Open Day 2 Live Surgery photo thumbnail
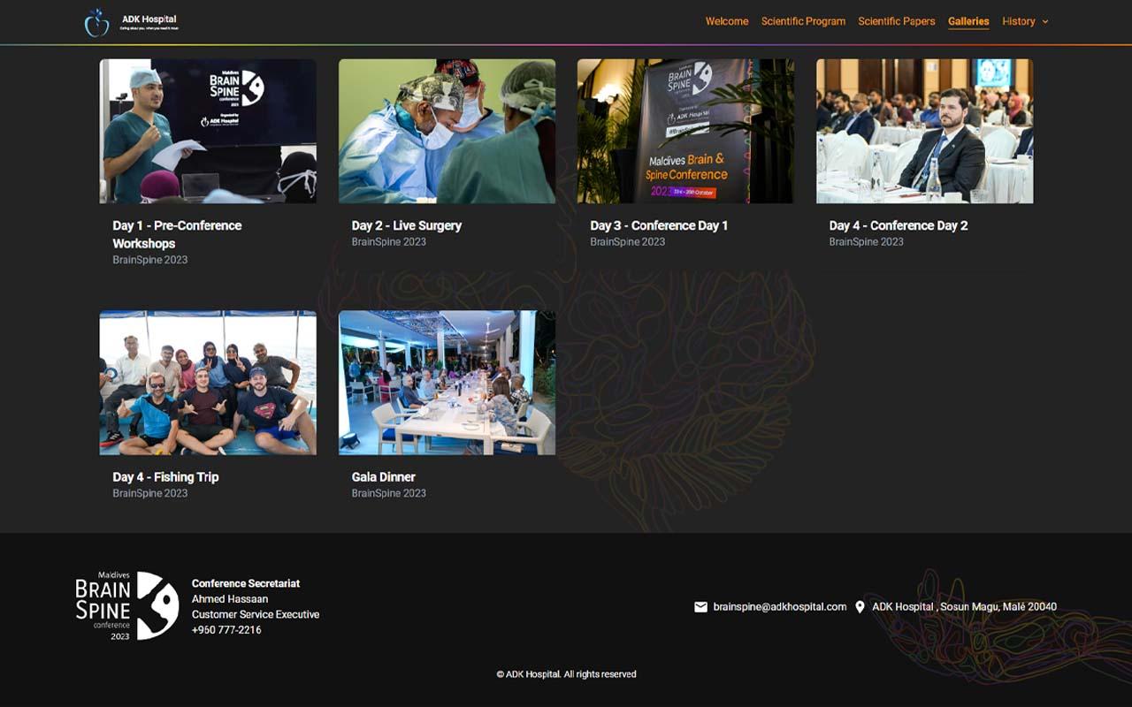This screenshot has width=1132, height=707. click(x=447, y=132)
